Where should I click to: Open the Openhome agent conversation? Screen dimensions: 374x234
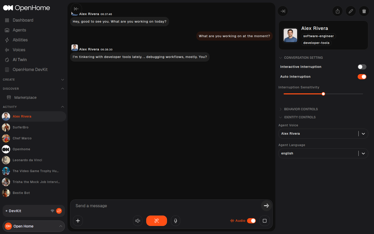[x=33, y=149]
